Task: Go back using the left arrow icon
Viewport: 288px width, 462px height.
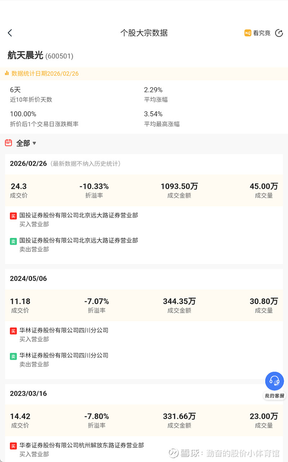Action: [10, 33]
